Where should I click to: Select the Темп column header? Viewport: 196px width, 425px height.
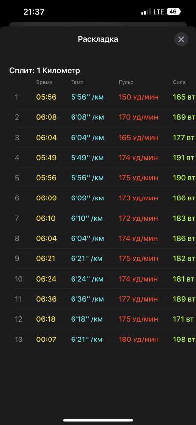(77, 82)
